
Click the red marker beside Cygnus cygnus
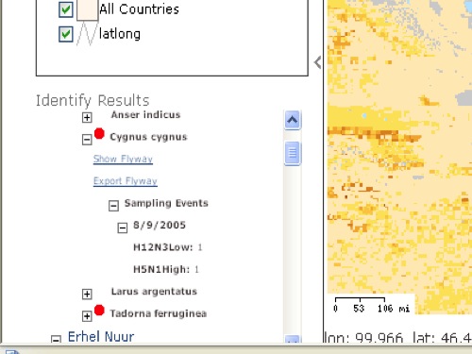click(x=99, y=133)
